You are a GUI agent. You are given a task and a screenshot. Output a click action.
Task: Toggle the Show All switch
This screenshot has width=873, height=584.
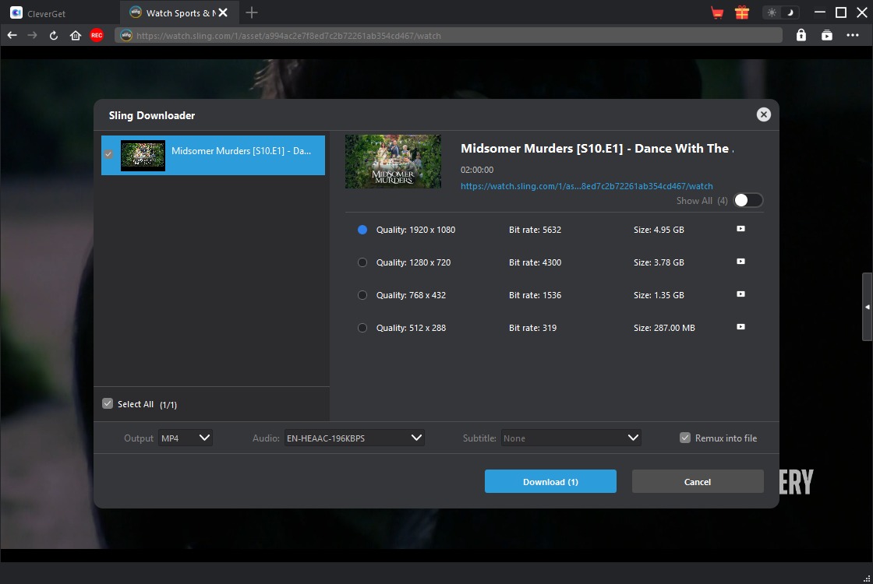748,200
